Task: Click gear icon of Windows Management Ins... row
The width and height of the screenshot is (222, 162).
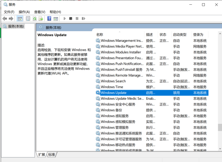Action: tap(98, 41)
